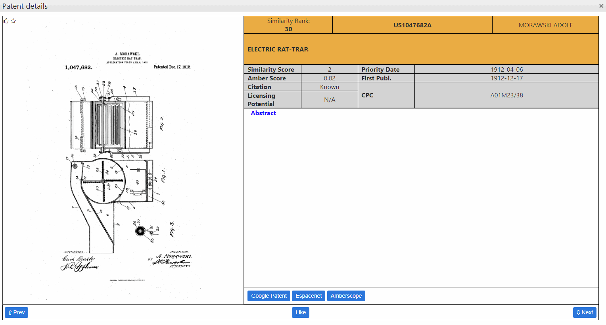Click the CPC label cell
606x325 pixels.
[x=386, y=95]
